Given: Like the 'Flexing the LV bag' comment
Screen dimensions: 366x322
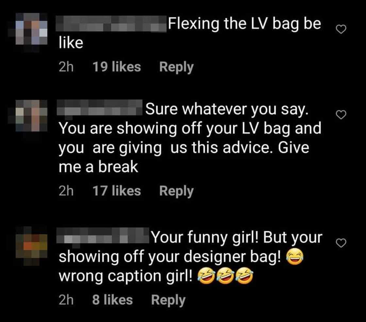Looking at the screenshot, I should click(x=341, y=29).
